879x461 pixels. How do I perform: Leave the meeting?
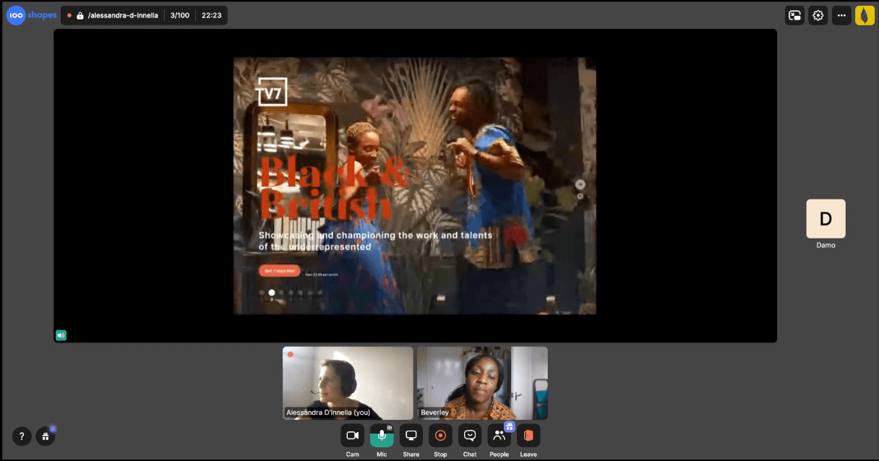(528, 436)
